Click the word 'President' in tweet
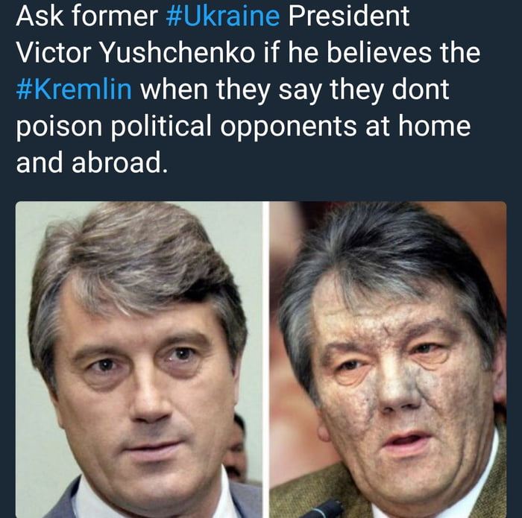The height and width of the screenshot is (518, 522). click(x=348, y=16)
